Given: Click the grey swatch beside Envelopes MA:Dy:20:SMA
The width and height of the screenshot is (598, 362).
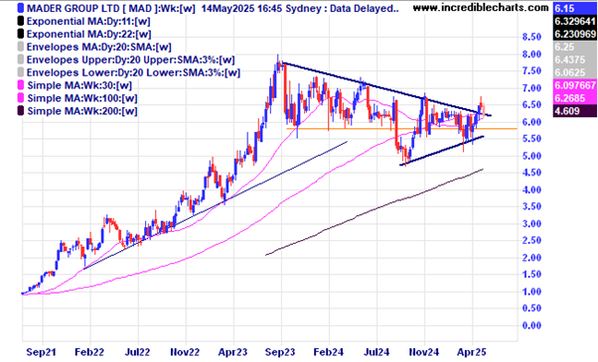Looking at the screenshot, I should tap(21, 47).
